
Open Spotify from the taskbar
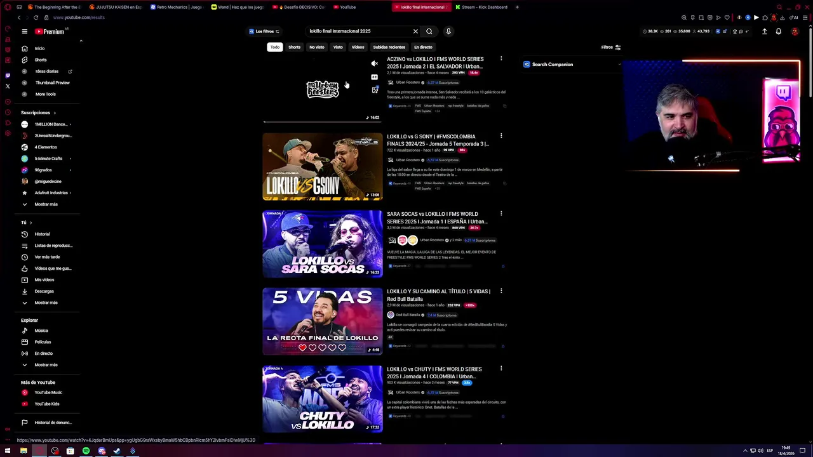tap(86, 451)
